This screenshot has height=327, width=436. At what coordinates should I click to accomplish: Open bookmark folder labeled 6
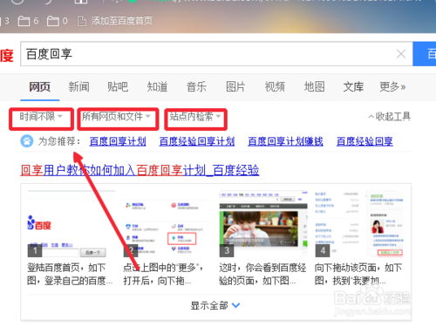28,21
